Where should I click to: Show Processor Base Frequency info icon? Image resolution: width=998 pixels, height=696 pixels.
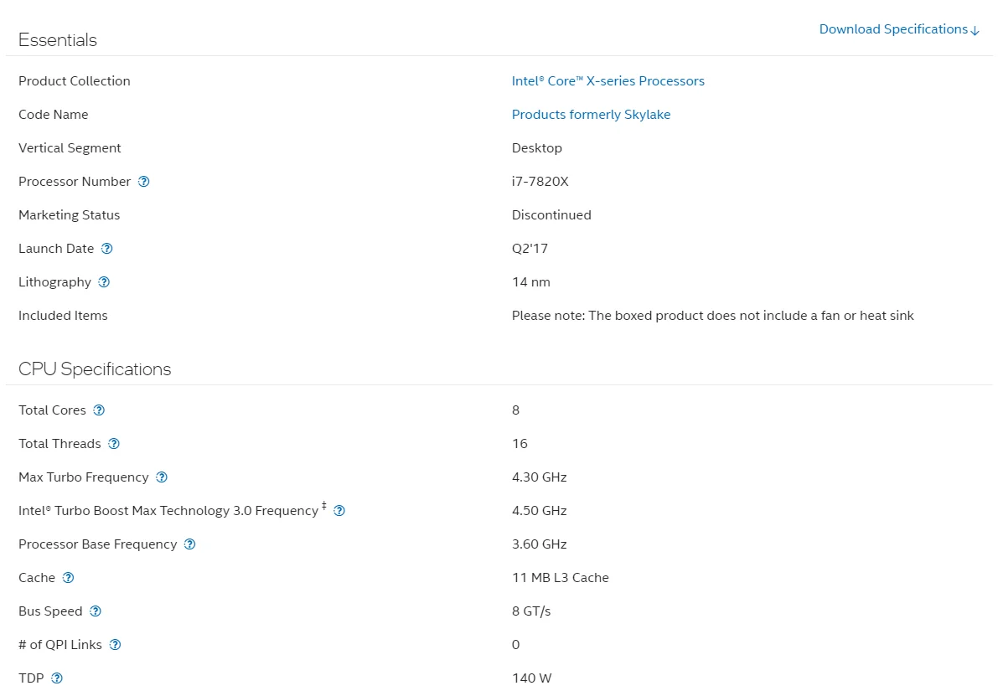point(189,544)
